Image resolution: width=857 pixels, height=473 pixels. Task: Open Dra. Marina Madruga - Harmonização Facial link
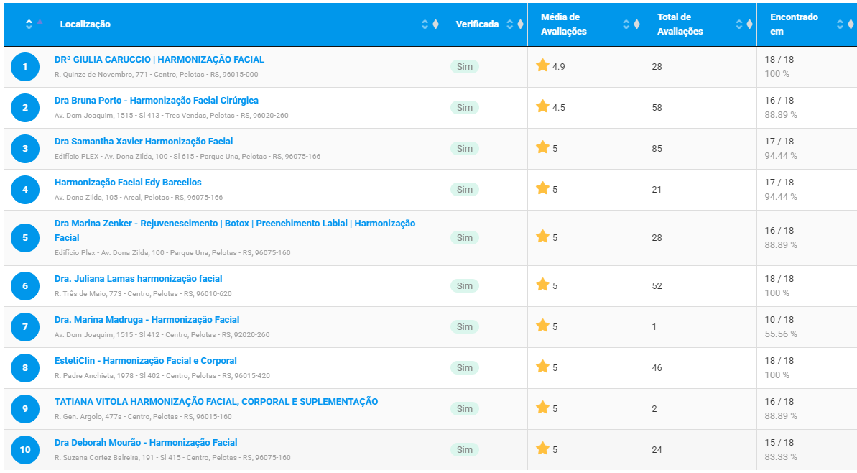click(x=147, y=320)
